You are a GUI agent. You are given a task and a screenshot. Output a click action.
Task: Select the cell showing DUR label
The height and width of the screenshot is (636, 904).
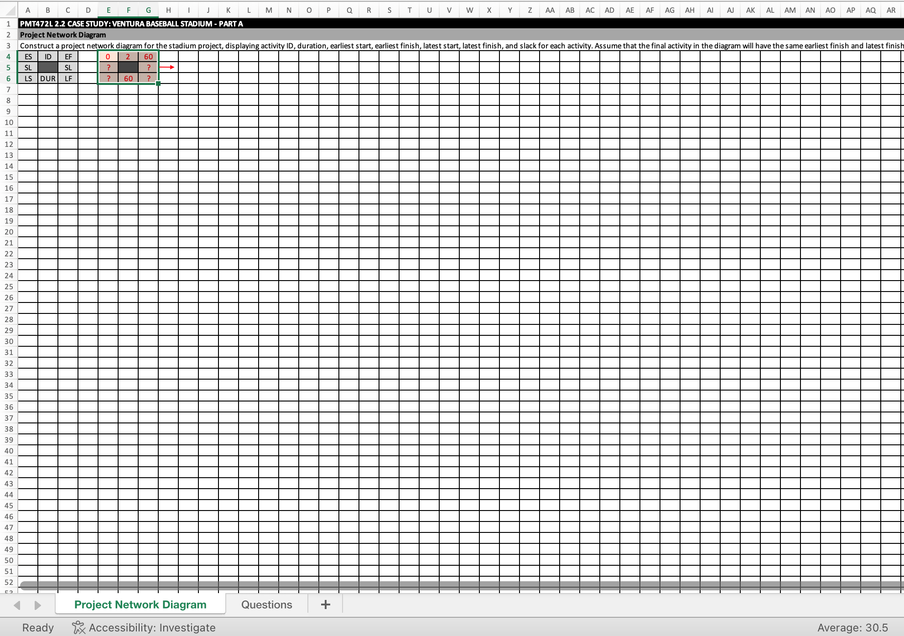pos(48,78)
